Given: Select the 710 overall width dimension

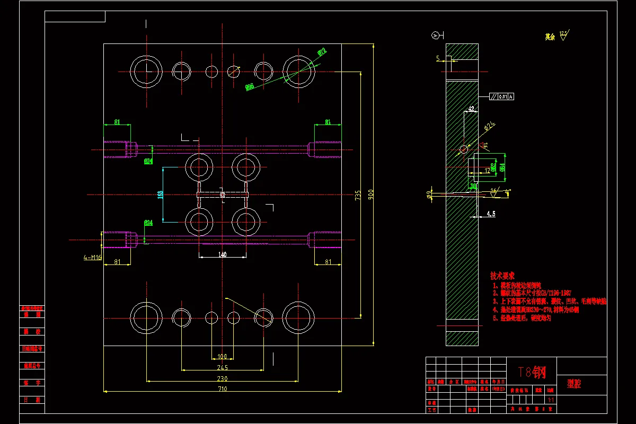Looking at the screenshot, I should click(222, 389).
